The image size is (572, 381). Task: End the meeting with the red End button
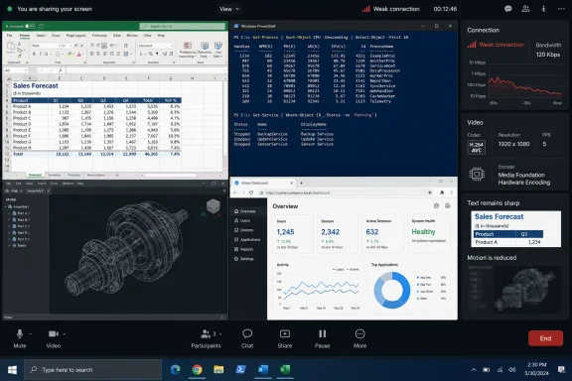point(545,338)
